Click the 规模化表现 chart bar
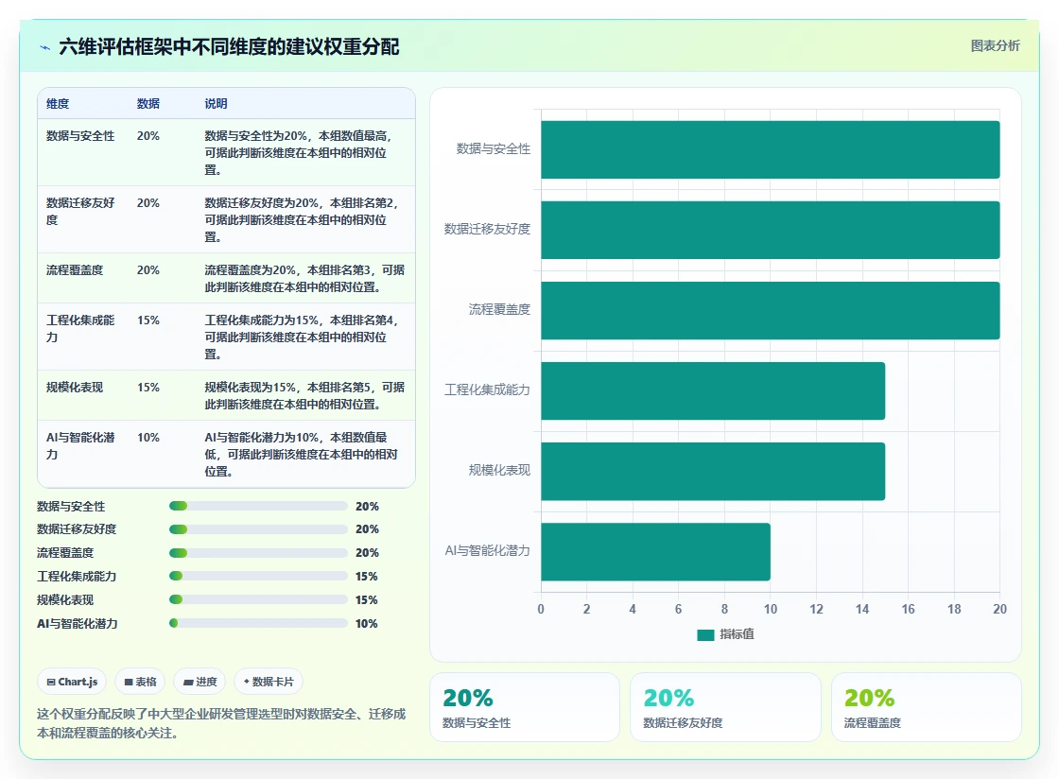 coord(713,471)
